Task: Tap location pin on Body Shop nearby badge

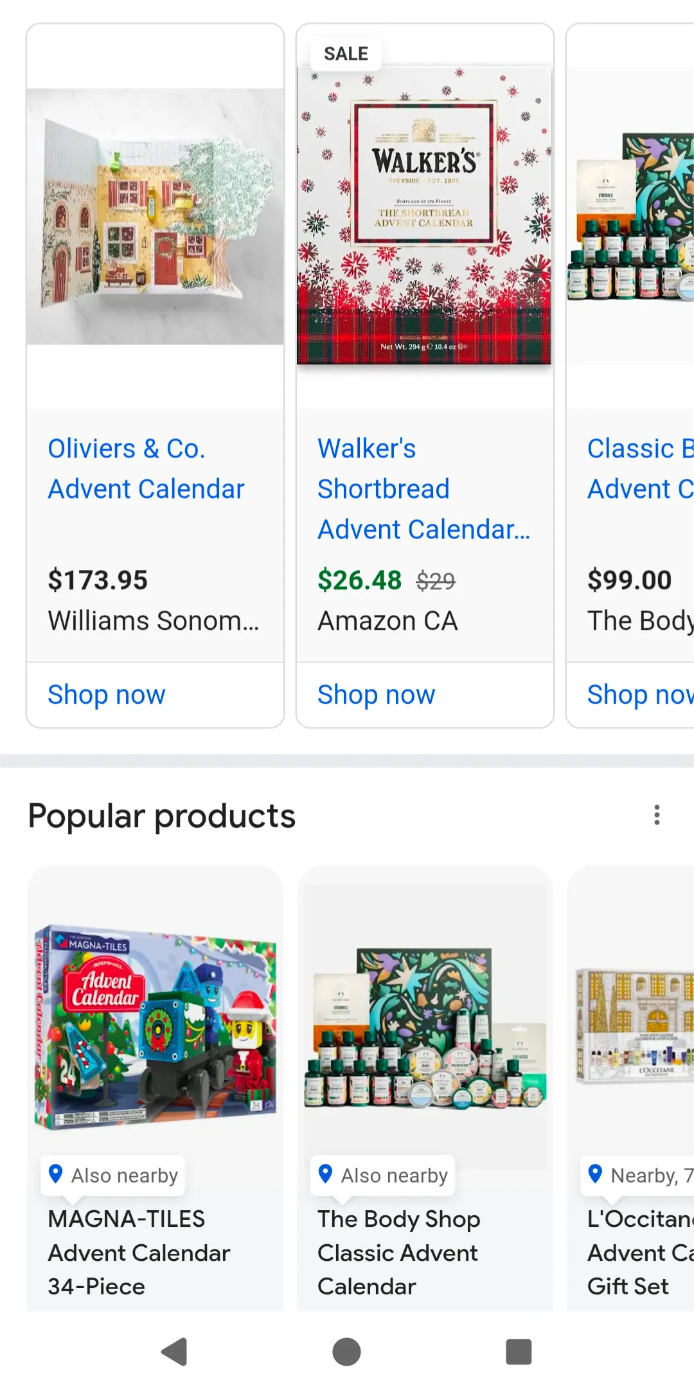Action: tap(326, 1174)
